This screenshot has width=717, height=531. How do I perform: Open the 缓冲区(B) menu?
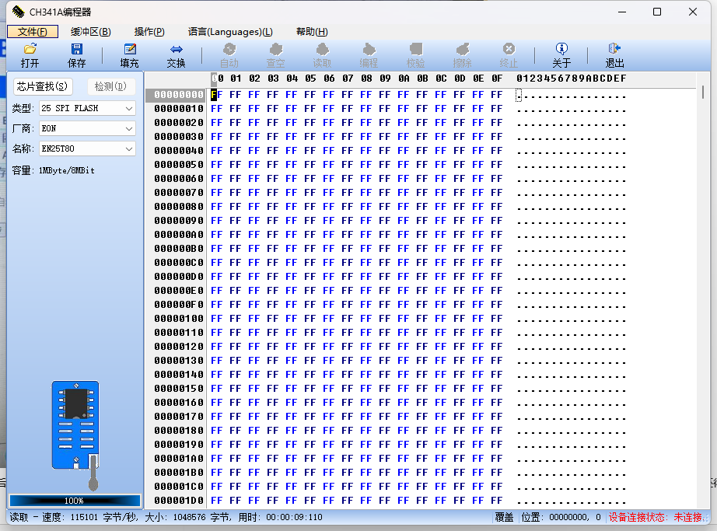pos(90,32)
